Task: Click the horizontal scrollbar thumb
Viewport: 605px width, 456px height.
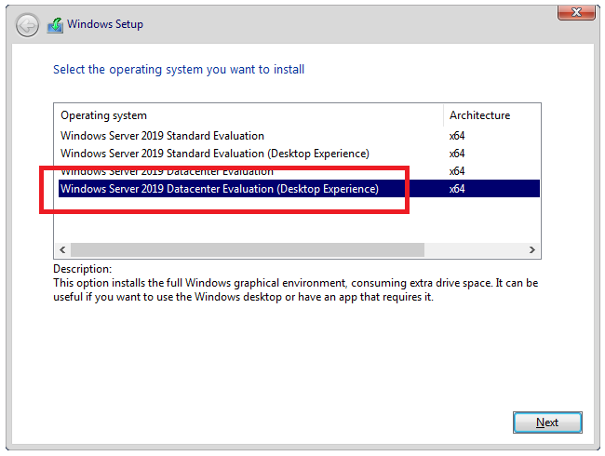Action: coord(247,250)
